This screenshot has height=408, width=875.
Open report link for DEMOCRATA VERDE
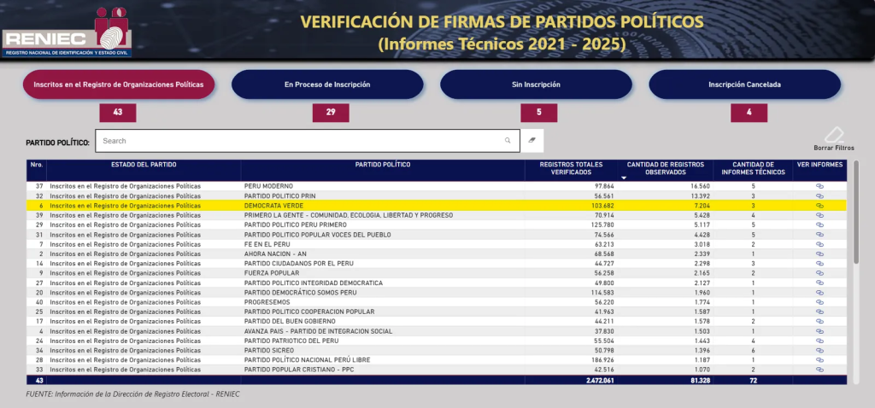(x=819, y=206)
